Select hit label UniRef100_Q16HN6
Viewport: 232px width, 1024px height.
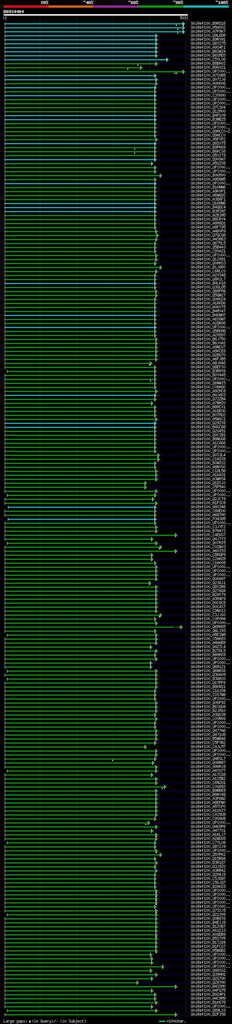pos(208,203)
